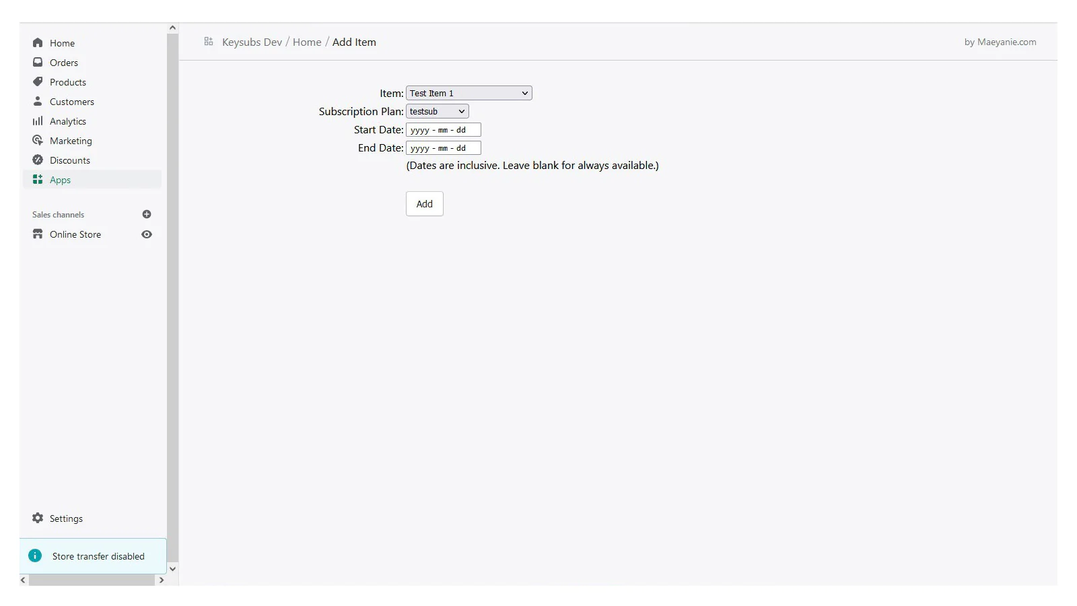The height and width of the screenshot is (606, 1077).
Task: Click the sidebar horizontal scroll right arrow
Action: click(161, 580)
